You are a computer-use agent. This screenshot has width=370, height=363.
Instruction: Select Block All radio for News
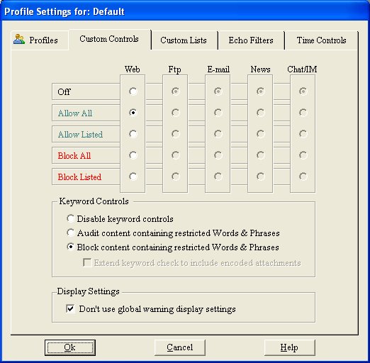click(x=260, y=155)
